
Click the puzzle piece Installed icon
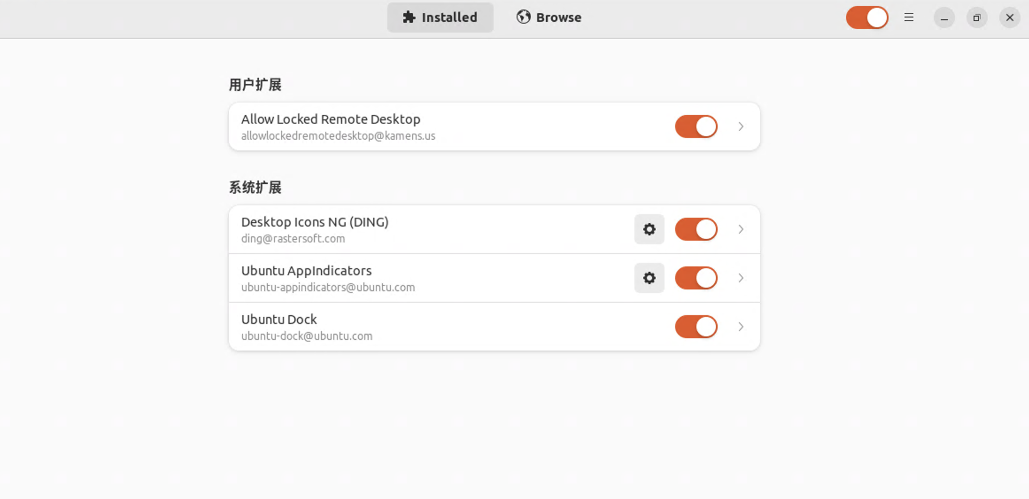409,18
